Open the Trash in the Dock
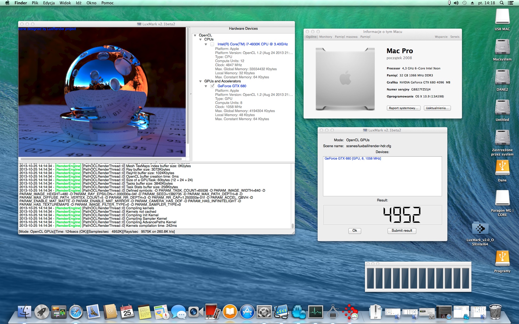519x324 pixels. point(495,312)
